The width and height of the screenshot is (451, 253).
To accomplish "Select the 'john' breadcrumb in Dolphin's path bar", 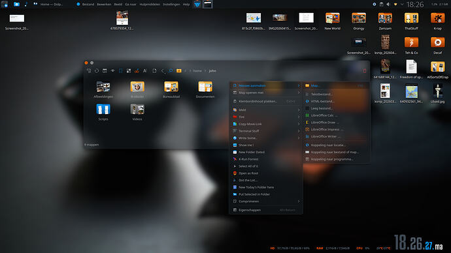I will coord(212,71).
